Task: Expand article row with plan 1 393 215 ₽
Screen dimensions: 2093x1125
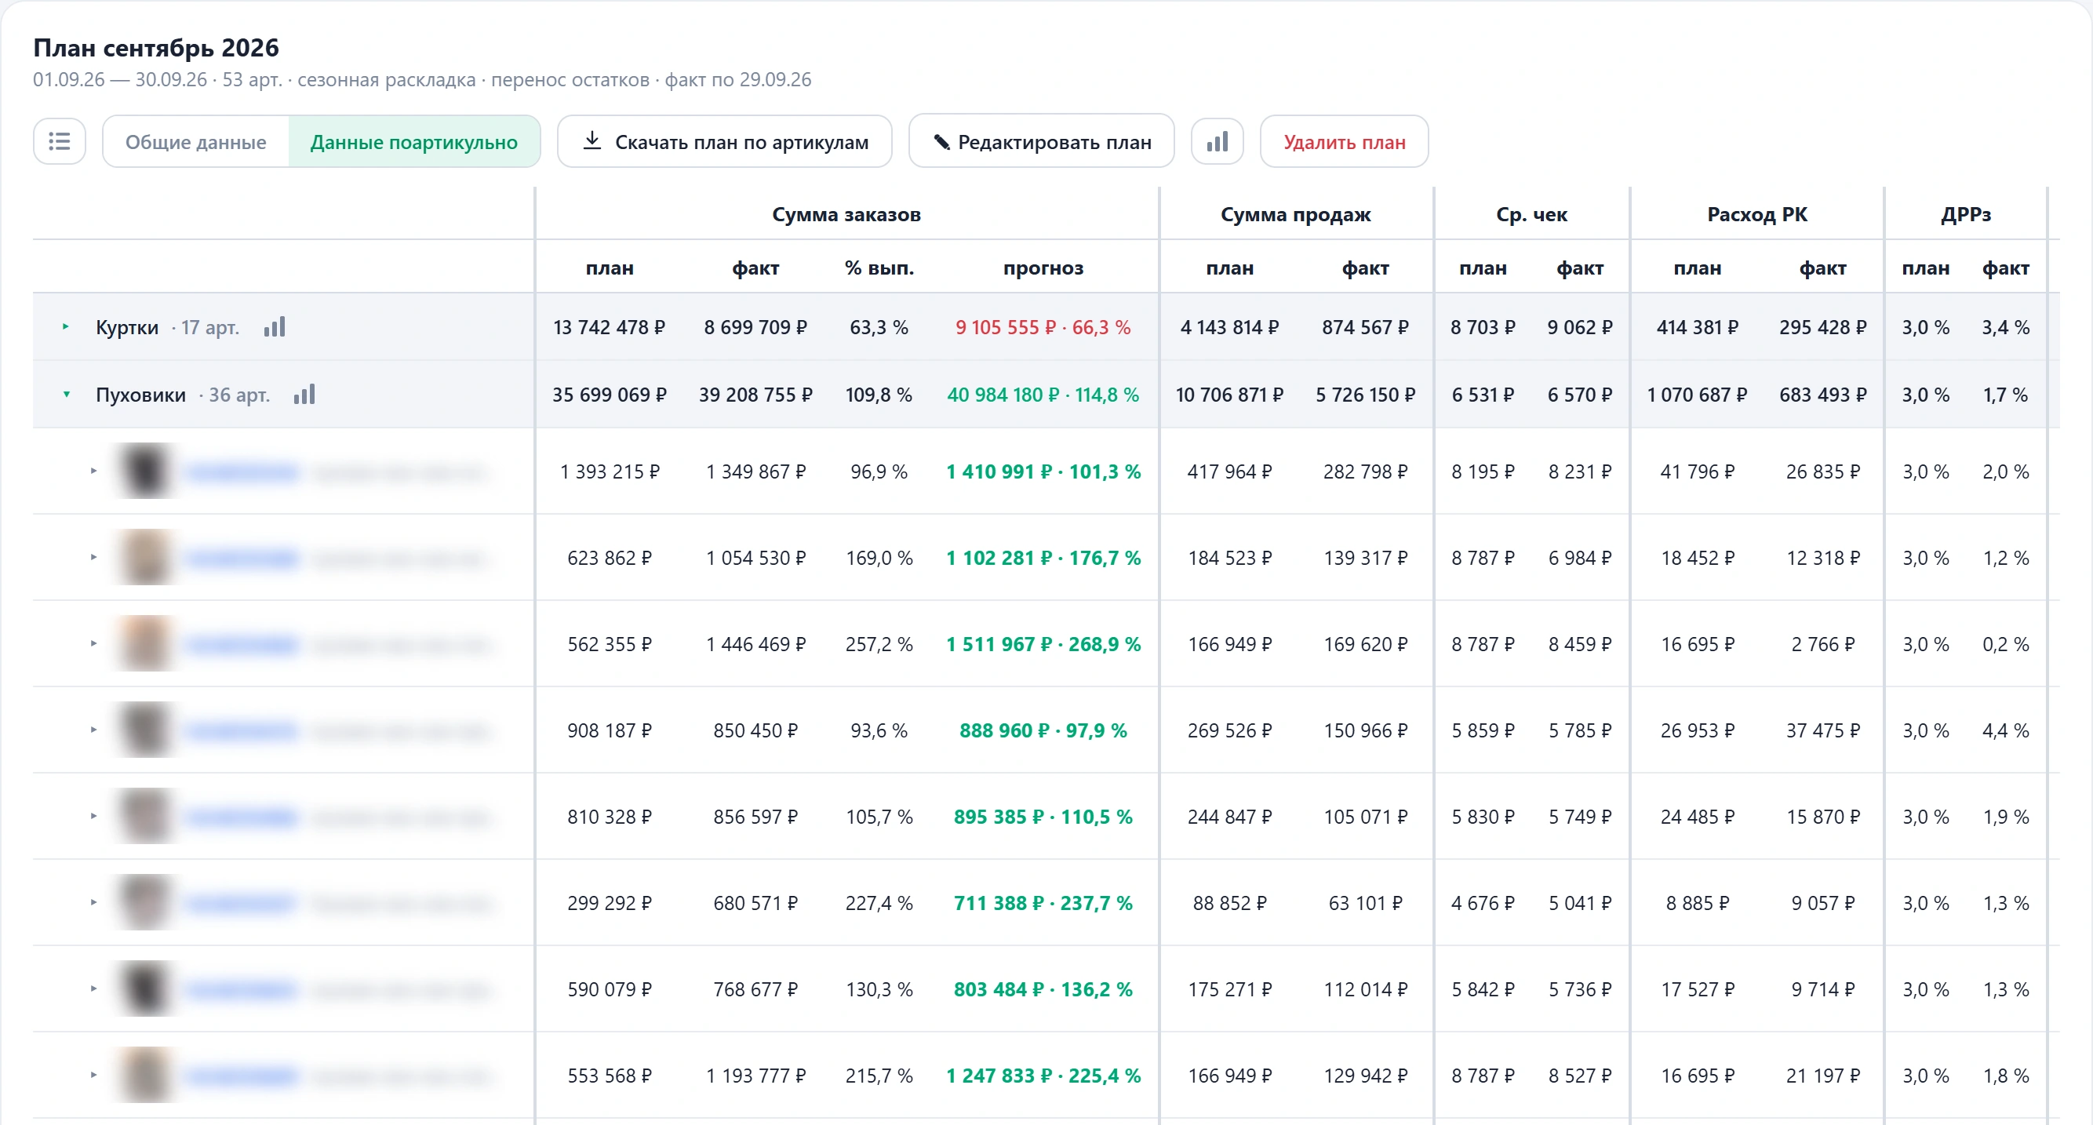Action: click(93, 471)
